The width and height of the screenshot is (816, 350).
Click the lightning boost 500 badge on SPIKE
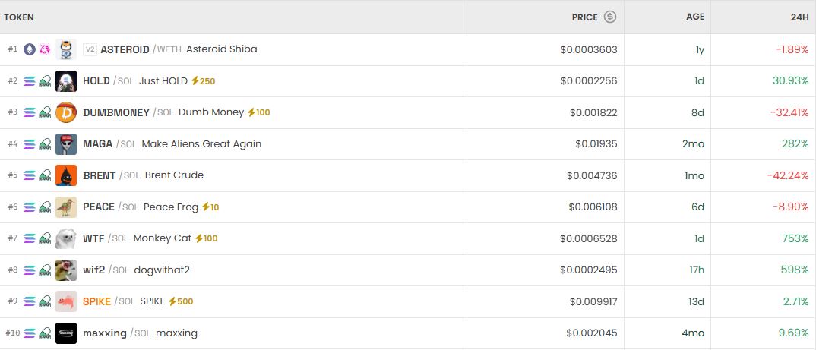coord(181,301)
